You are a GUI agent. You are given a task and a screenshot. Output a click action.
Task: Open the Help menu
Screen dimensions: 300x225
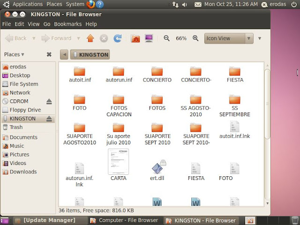(x=91, y=24)
